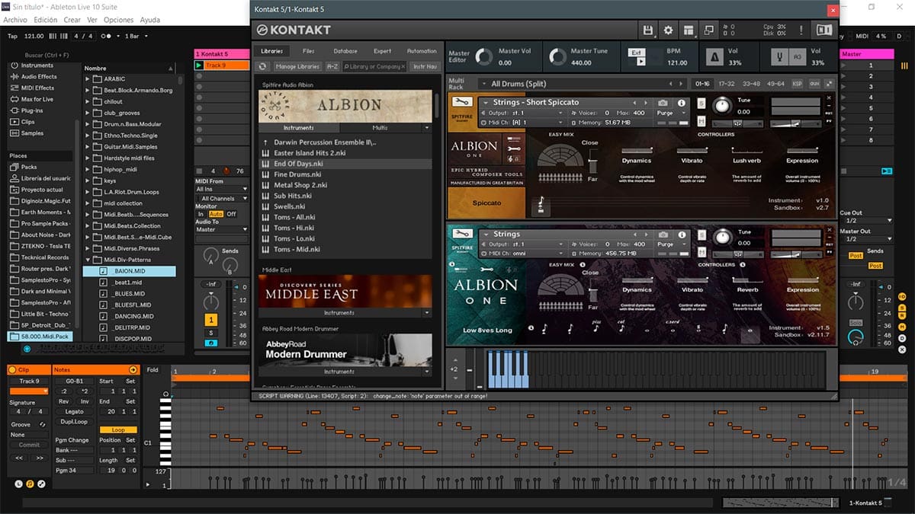The height and width of the screenshot is (514, 915).
Task: Click snapshot camera icon on Strings - Short Spiccato
Action: tap(663, 103)
